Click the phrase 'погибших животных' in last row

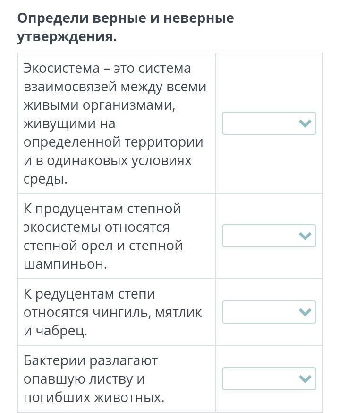(93, 397)
